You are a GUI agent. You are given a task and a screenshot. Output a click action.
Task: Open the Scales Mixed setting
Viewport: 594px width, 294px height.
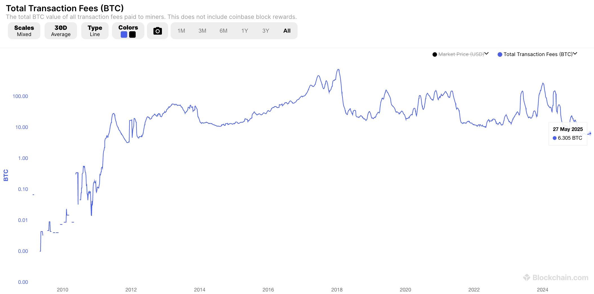[24, 30]
